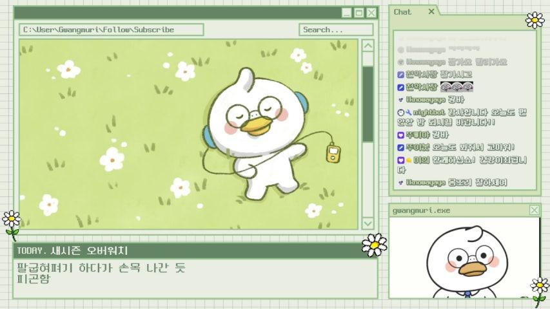Click the round face badge before nightbot
This screenshot has width=550, height=309.
[401, 113]
